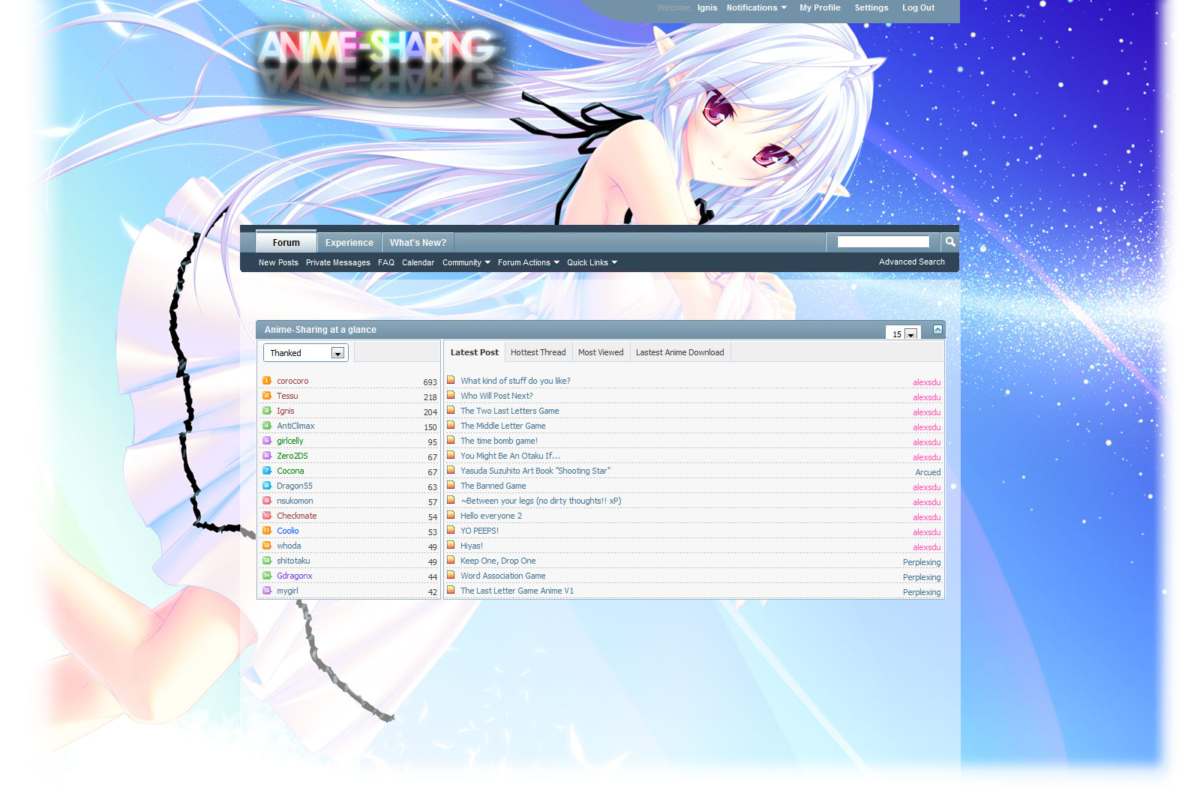Open the Forum Actions menu
Image resolution: width=1200 pixels, height=811 pixels.
(x=528, y=262)
